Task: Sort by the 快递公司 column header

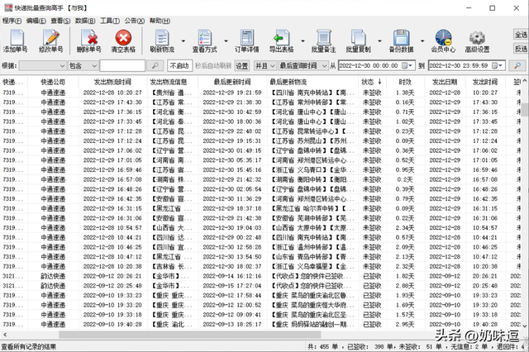Action: [x=53, y=82]
